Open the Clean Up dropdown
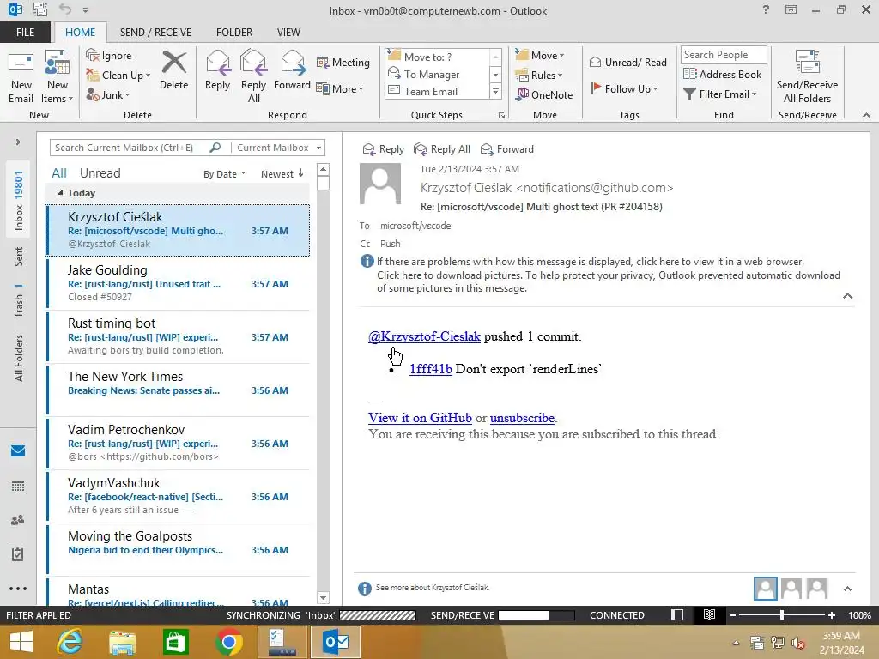This screenshot has height=659, width=879. point(118,76)
